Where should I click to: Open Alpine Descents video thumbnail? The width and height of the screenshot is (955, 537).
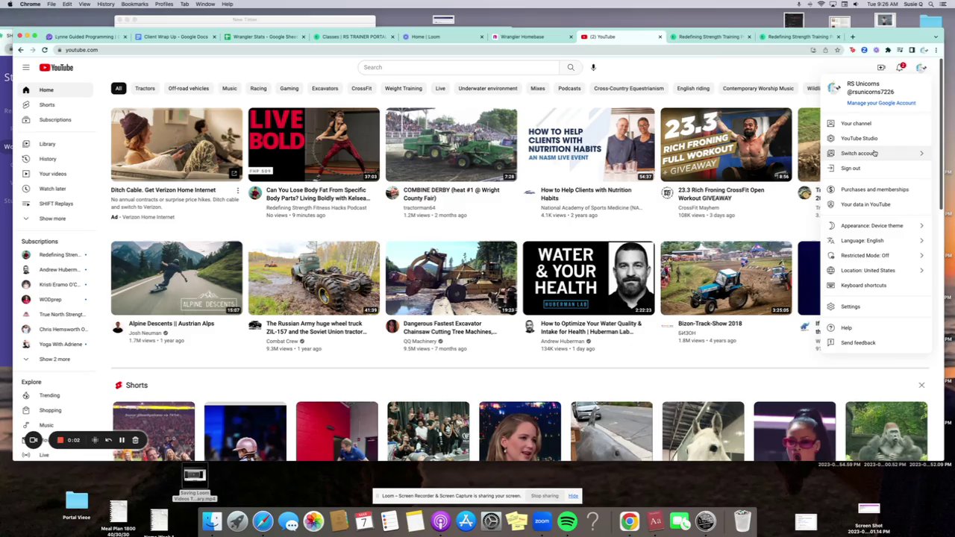click(177, 278)
